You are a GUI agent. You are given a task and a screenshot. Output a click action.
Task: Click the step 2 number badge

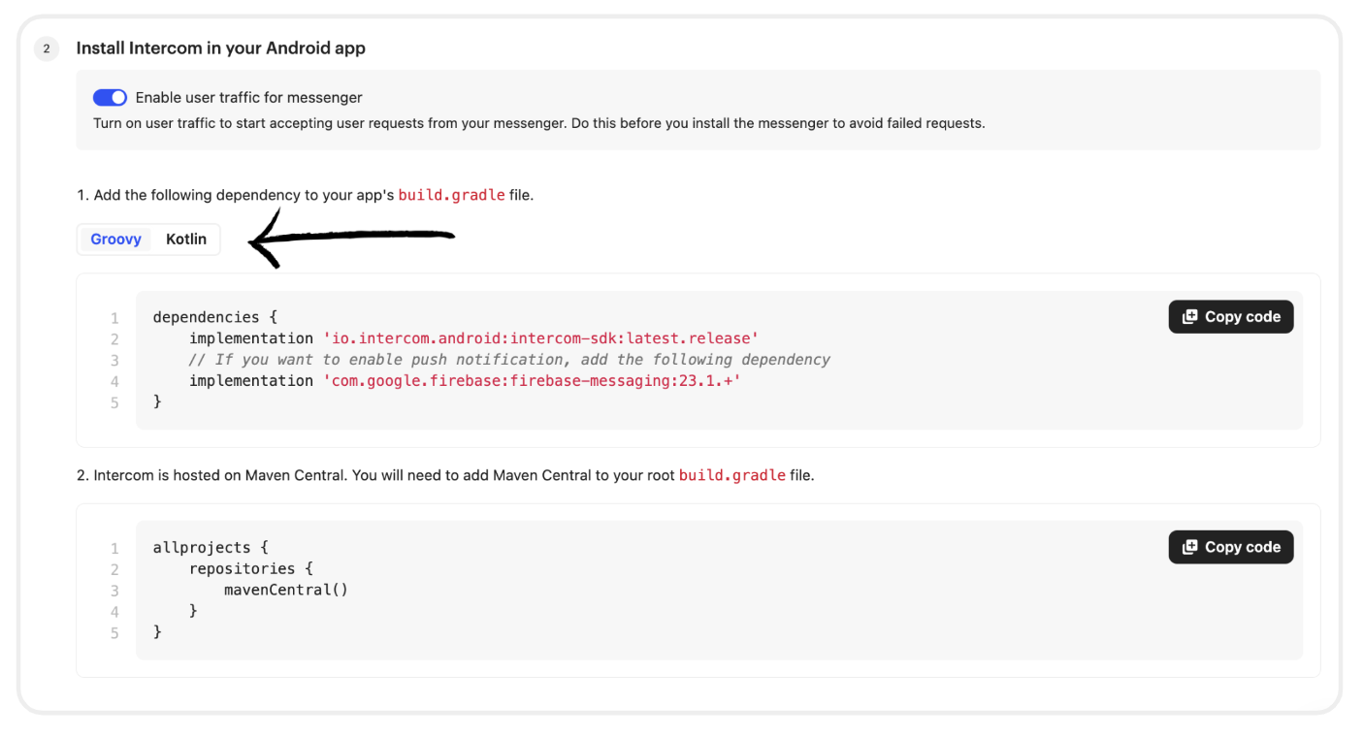47,48
